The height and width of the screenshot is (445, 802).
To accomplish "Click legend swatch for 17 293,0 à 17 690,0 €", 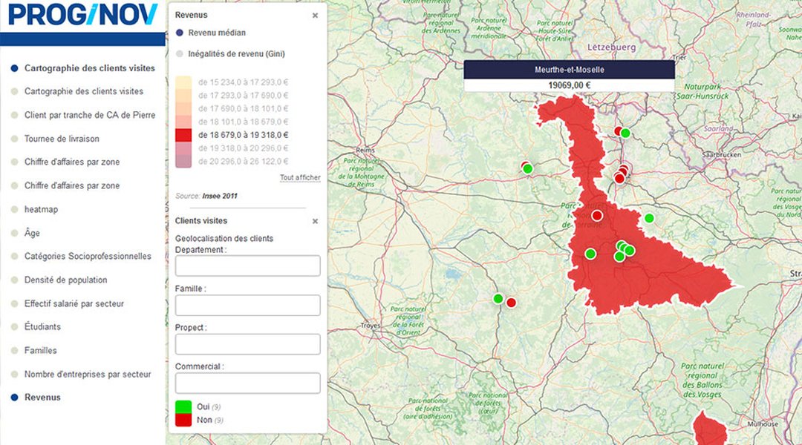I will coord(183,96).
